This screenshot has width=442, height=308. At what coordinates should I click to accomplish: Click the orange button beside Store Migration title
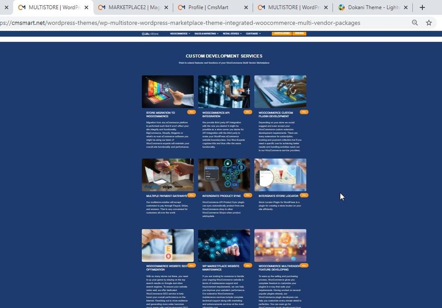click(191, 112)
